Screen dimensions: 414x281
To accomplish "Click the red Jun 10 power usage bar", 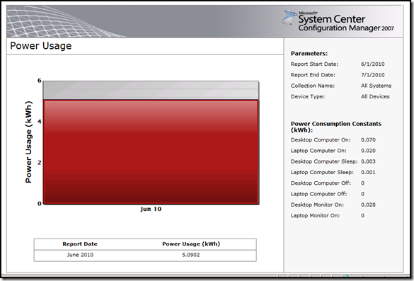I will click(x=151, y=151).
